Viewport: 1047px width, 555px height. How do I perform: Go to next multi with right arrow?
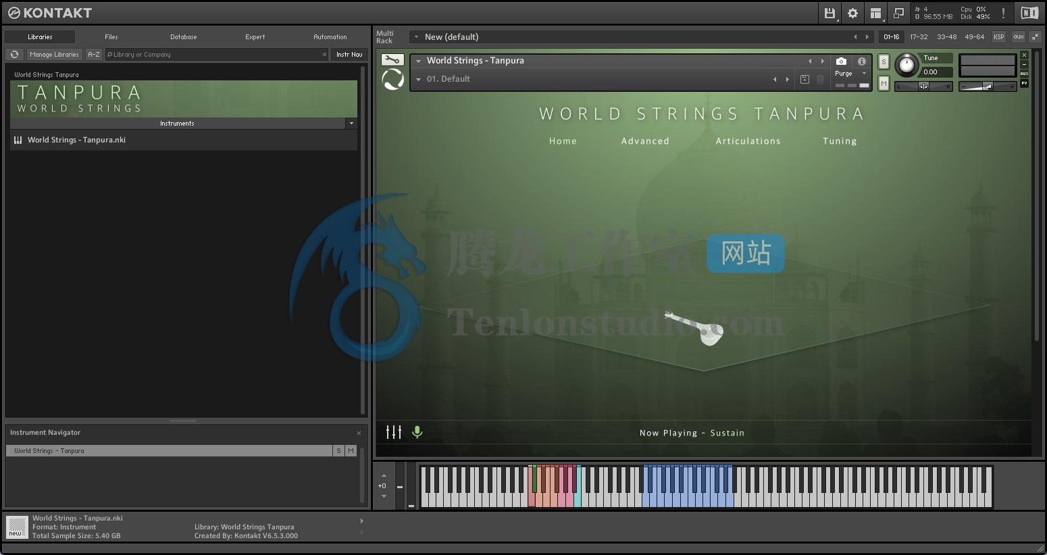click(867, 37)
